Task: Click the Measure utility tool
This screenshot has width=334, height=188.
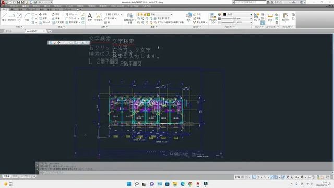Action: pyautogui.click(x=270, y=17)
